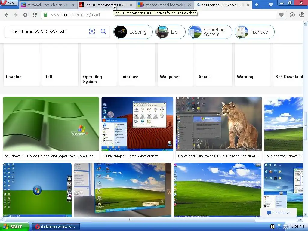Open the tab menu icon in title bar
The height and width of the screenshot is (231, 308).
(271, 5)
